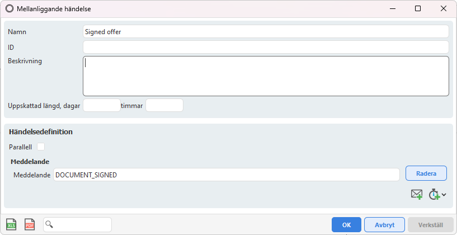Click the Verkställ apply button
This screenshot has width=457, height=235.
pos(431,225)
